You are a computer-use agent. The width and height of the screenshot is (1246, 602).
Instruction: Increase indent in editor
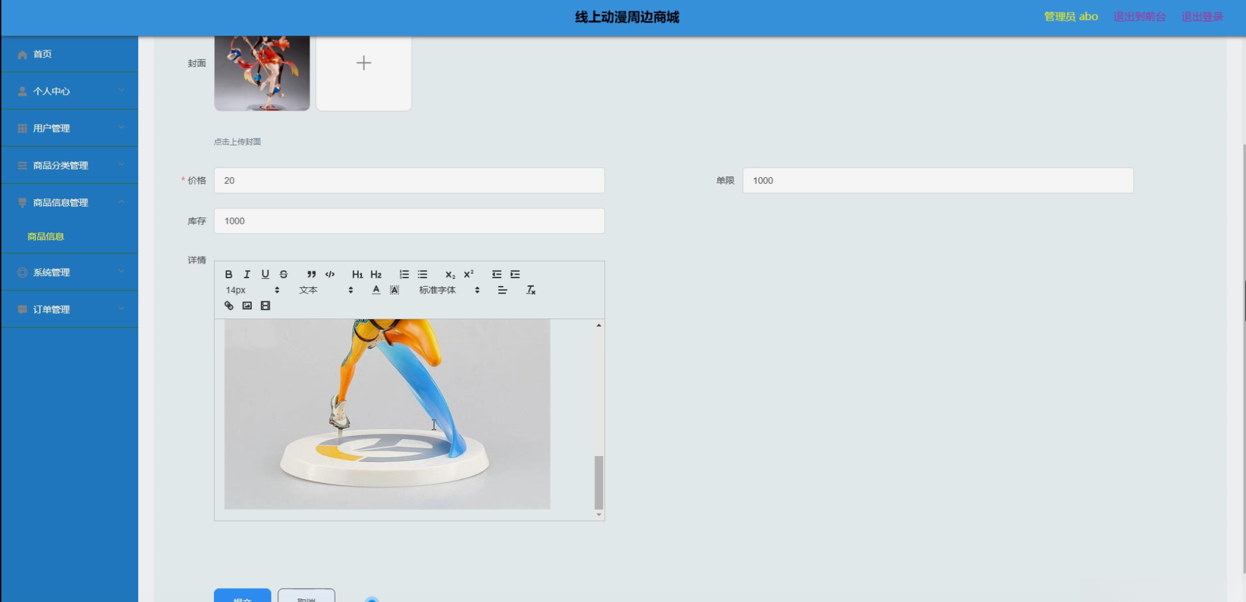click(x=515, y=274)
